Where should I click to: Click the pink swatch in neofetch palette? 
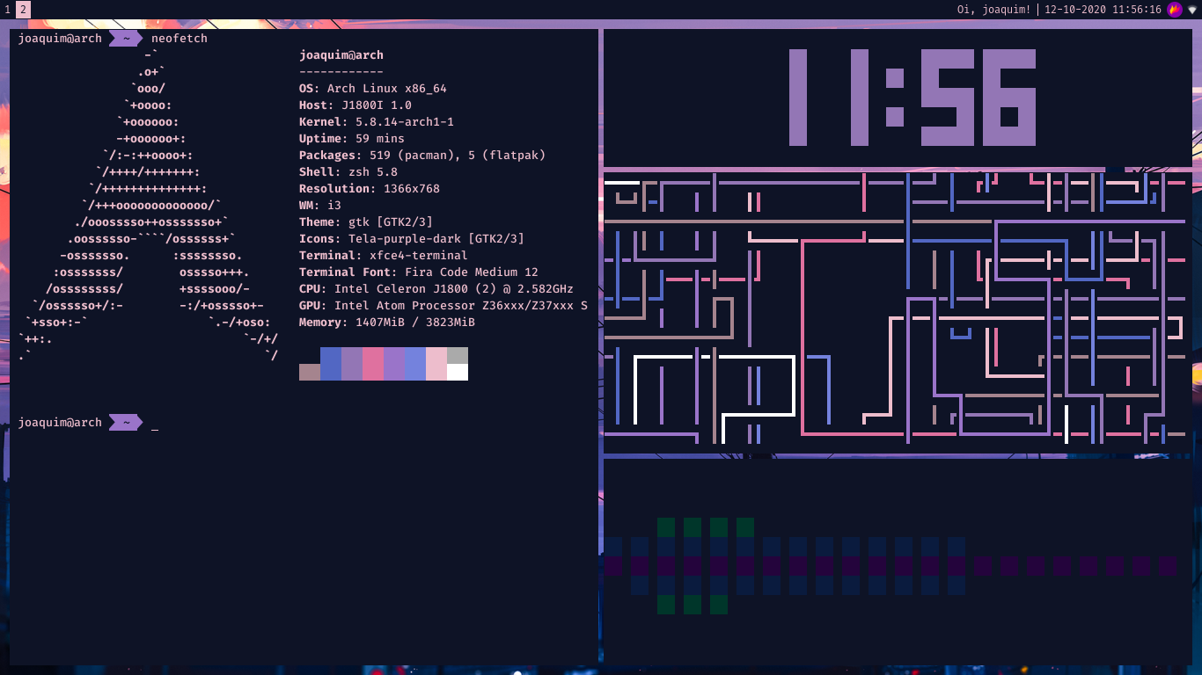373,364
